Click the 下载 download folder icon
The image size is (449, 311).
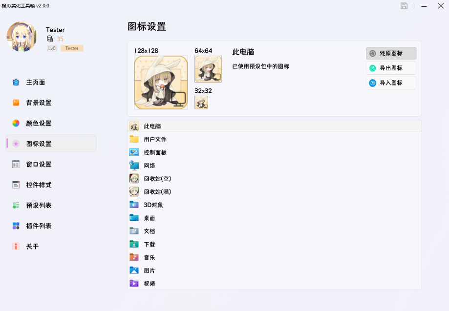(134, 244)
